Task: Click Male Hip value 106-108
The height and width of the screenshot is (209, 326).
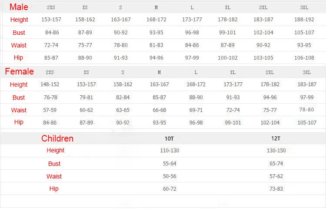Action: [x=304, y=58]
